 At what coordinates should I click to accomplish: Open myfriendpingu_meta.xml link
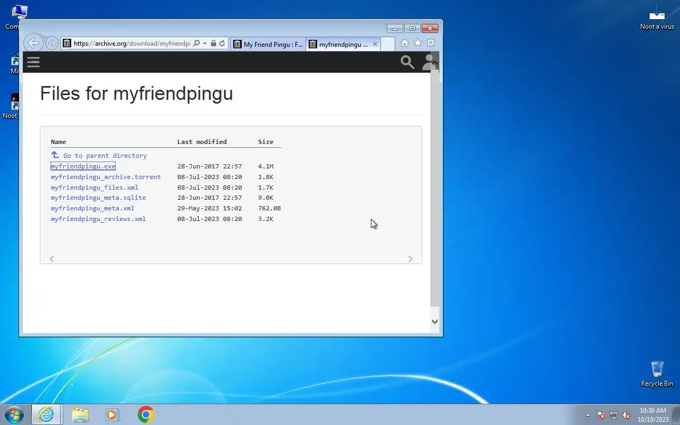click(92, 208)
